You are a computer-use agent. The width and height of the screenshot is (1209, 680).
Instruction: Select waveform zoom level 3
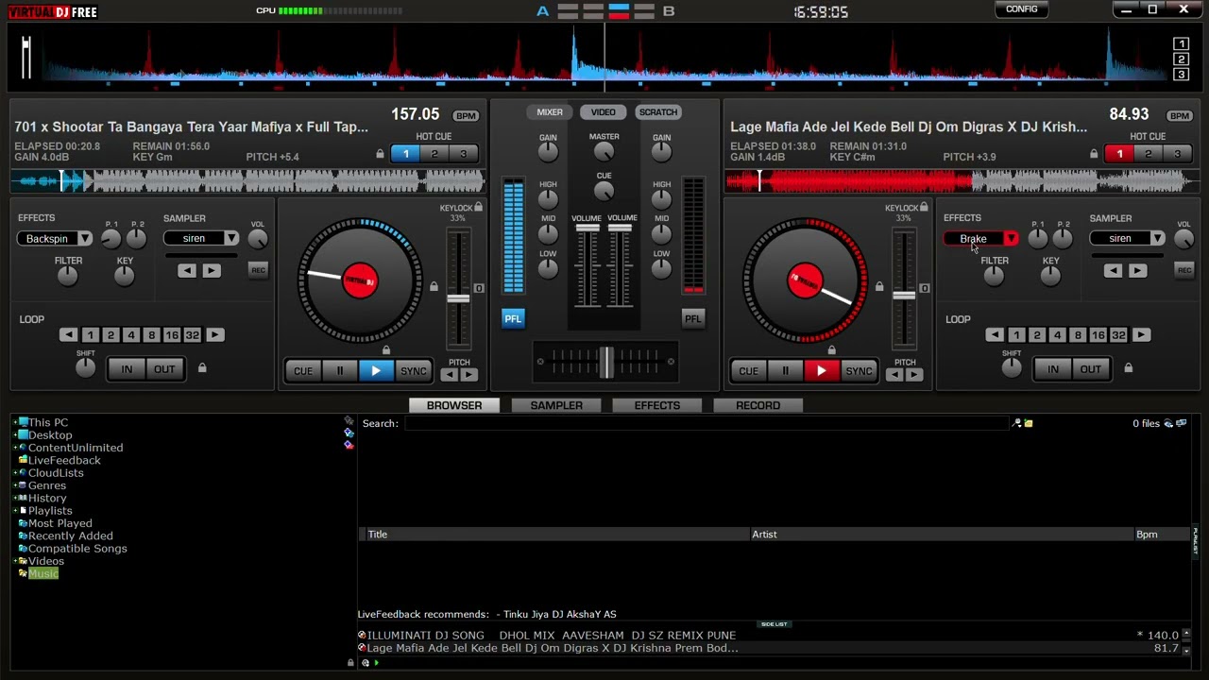[x=1181, y=75]
